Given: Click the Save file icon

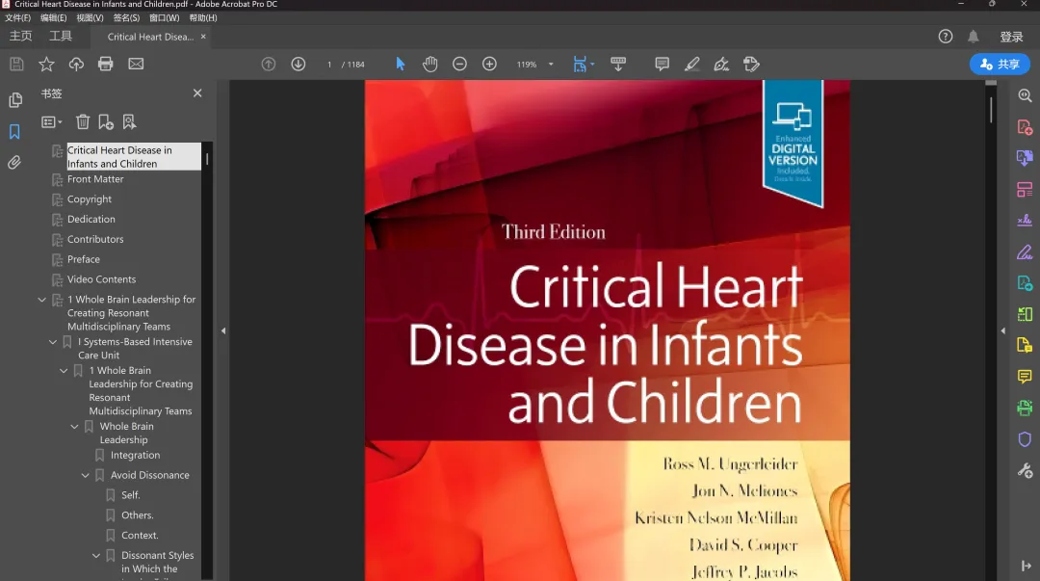Looking at the screenshot, I should (x=16, y=64).
